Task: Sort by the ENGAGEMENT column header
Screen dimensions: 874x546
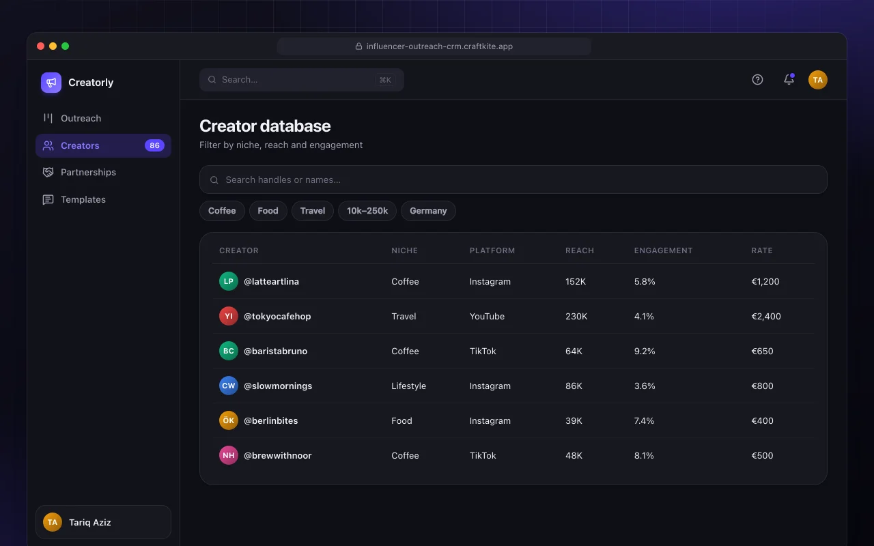Action: (x=663, y=250)
